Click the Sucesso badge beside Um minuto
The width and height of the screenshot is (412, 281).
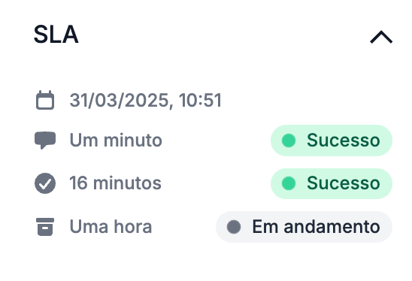[332, 140]
